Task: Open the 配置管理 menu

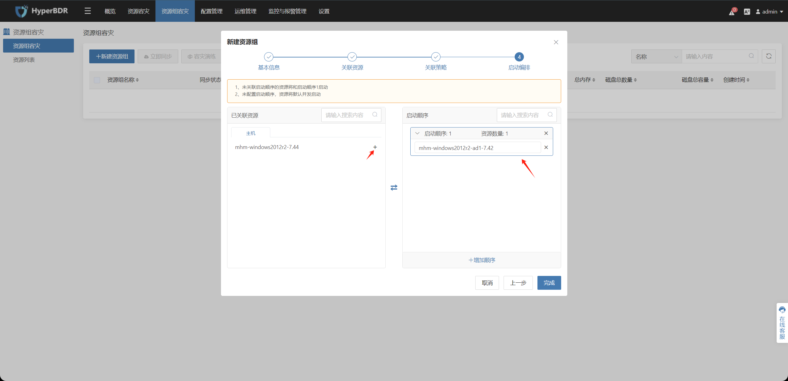Action: coord(211,11)
